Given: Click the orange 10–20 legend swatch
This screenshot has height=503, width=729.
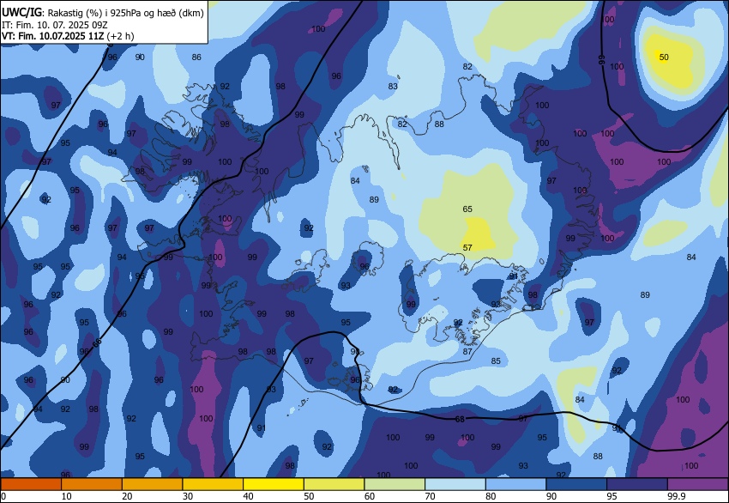Looking at the screenshot, I should coord(92,484).
